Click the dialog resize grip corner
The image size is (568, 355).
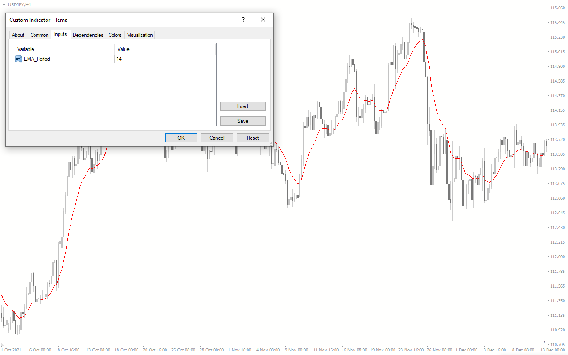(271, 144)
